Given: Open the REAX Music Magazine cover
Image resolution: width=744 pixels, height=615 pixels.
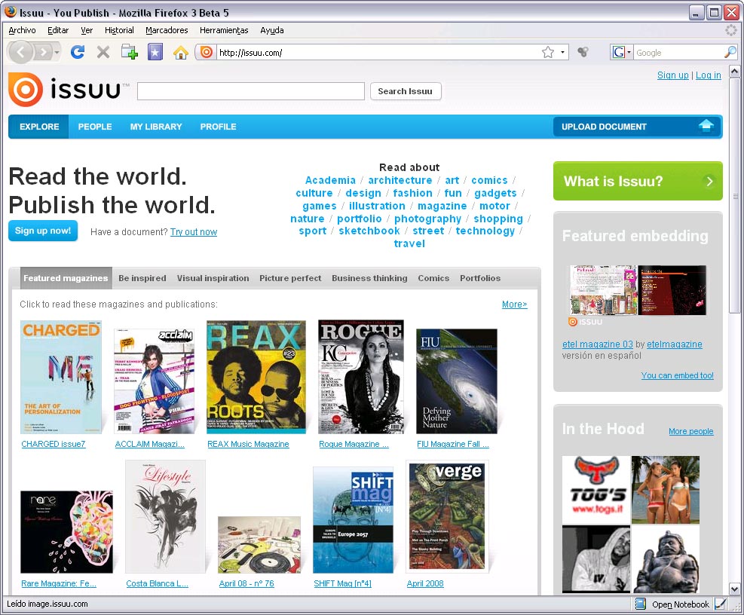Looking at the screenshot, I should (256, 377).
